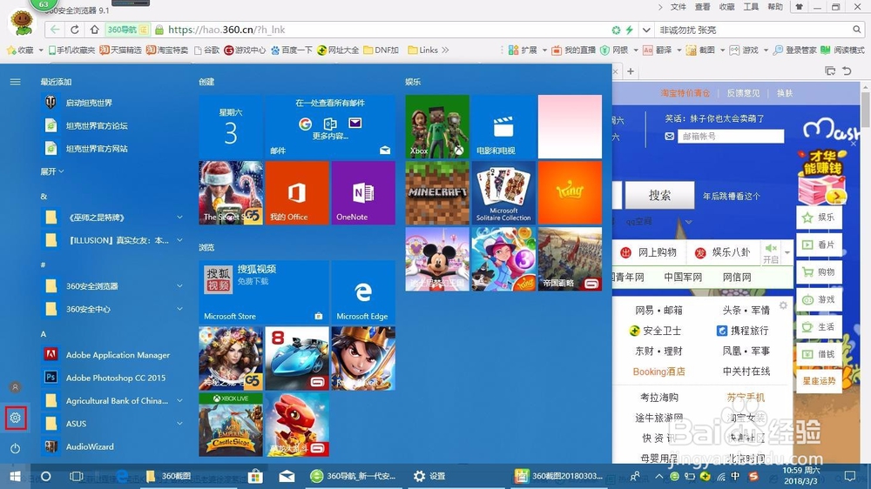Open a new browser tab

coord(631,71)
